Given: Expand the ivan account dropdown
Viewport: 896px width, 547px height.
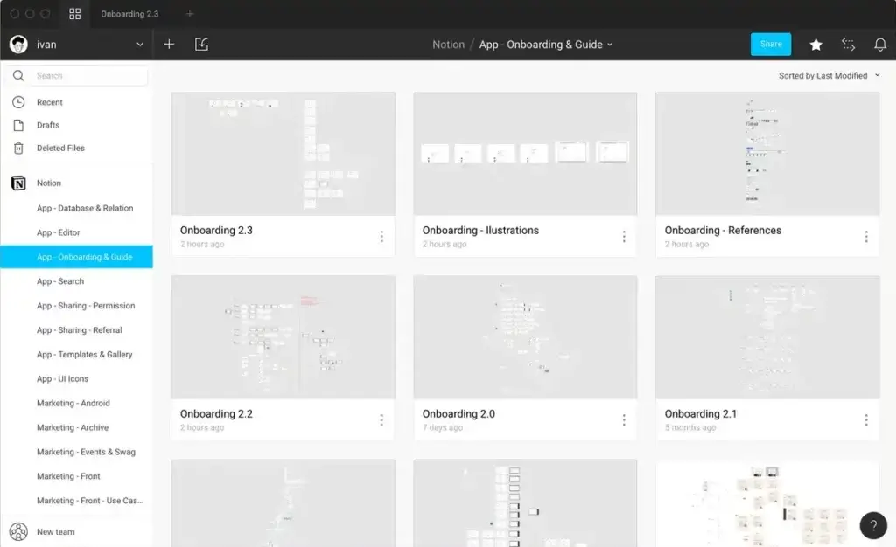Looking at the screenshot, I should click(139, 44).
